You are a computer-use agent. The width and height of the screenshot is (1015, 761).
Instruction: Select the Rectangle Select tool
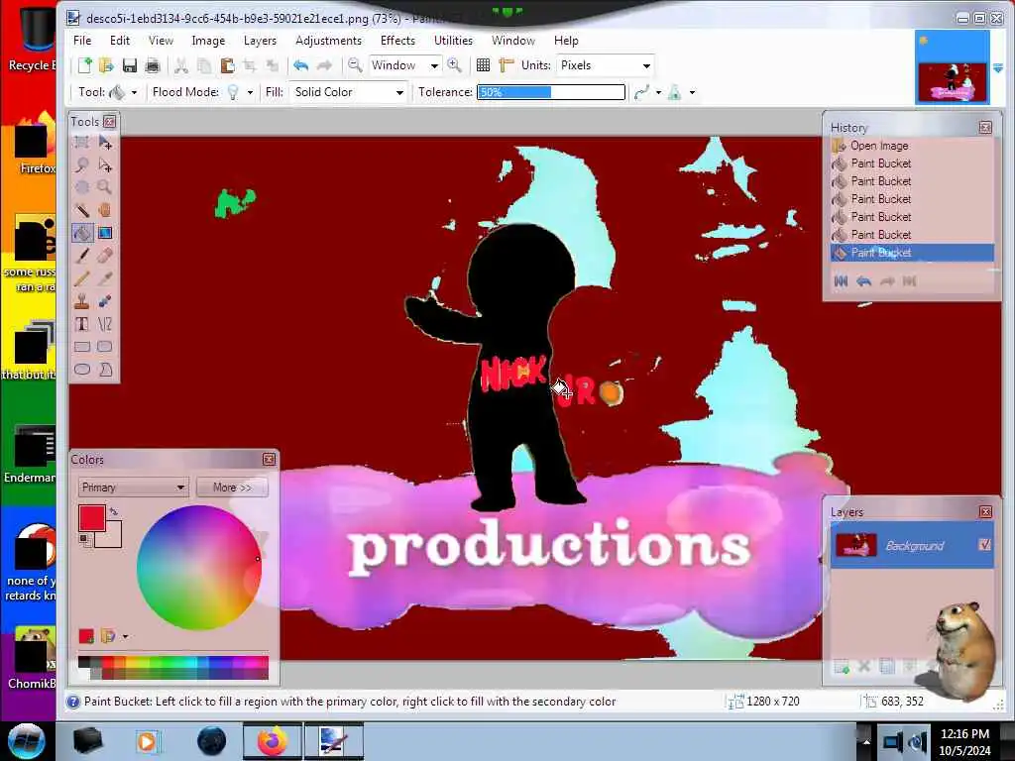82,143
